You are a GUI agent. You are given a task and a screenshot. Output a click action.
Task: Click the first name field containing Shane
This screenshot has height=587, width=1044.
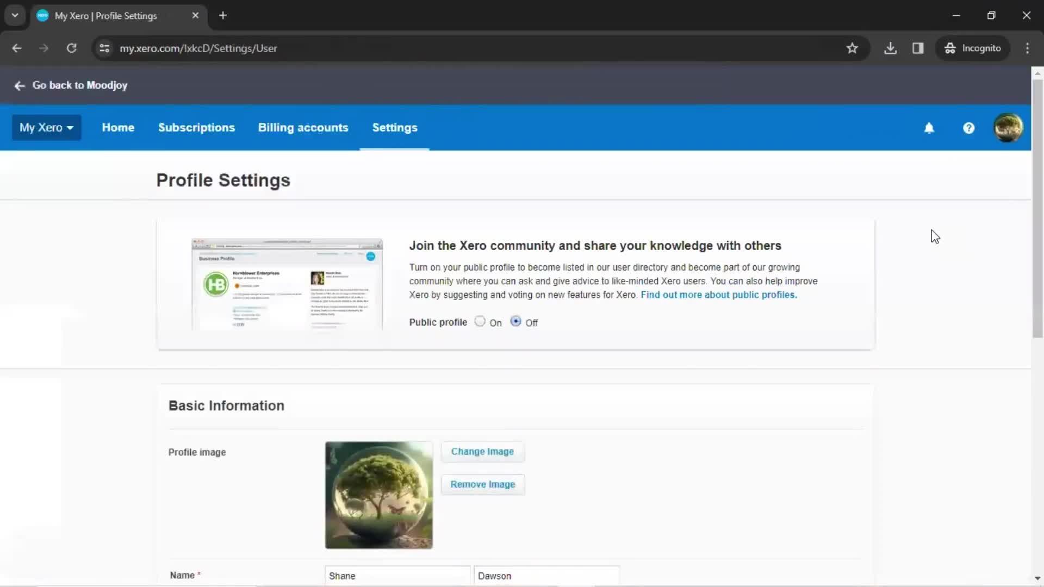[x=397, y=576]
